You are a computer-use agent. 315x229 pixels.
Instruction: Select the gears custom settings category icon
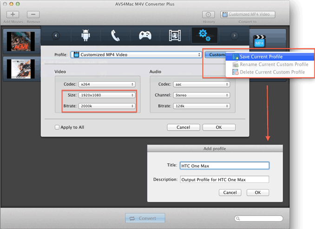click(x=204, y=35)
